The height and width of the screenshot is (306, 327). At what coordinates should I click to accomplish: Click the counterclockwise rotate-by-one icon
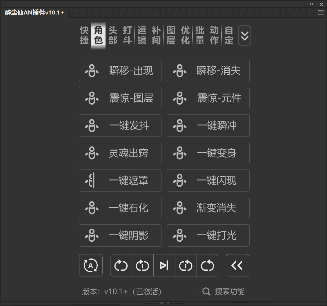pyautogui.click(x=186, y=265)
